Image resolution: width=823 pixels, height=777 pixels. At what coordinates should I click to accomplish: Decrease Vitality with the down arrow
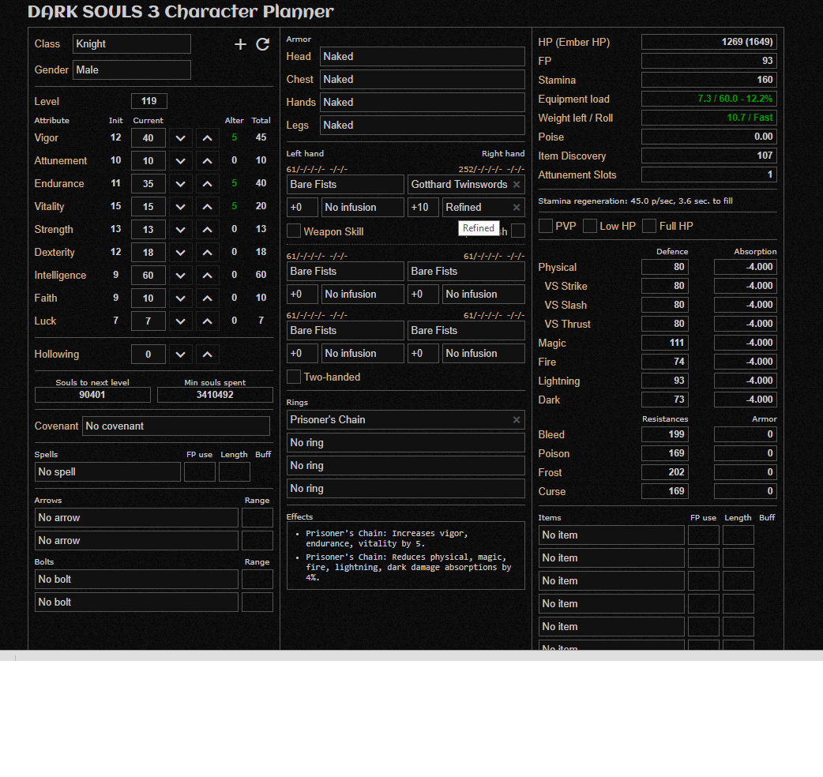click(181, 207)
